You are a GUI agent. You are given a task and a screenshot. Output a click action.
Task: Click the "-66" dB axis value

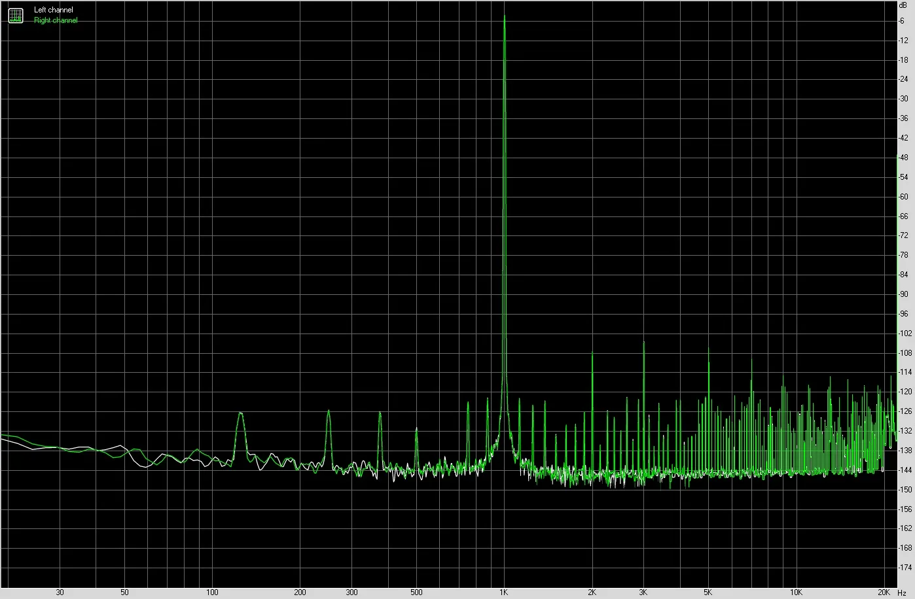point(903,216)
